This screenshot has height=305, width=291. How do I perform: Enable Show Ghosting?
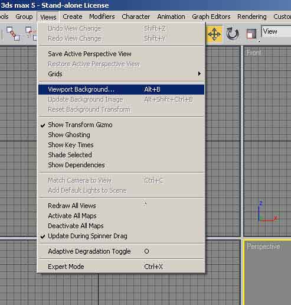(122, 135)
